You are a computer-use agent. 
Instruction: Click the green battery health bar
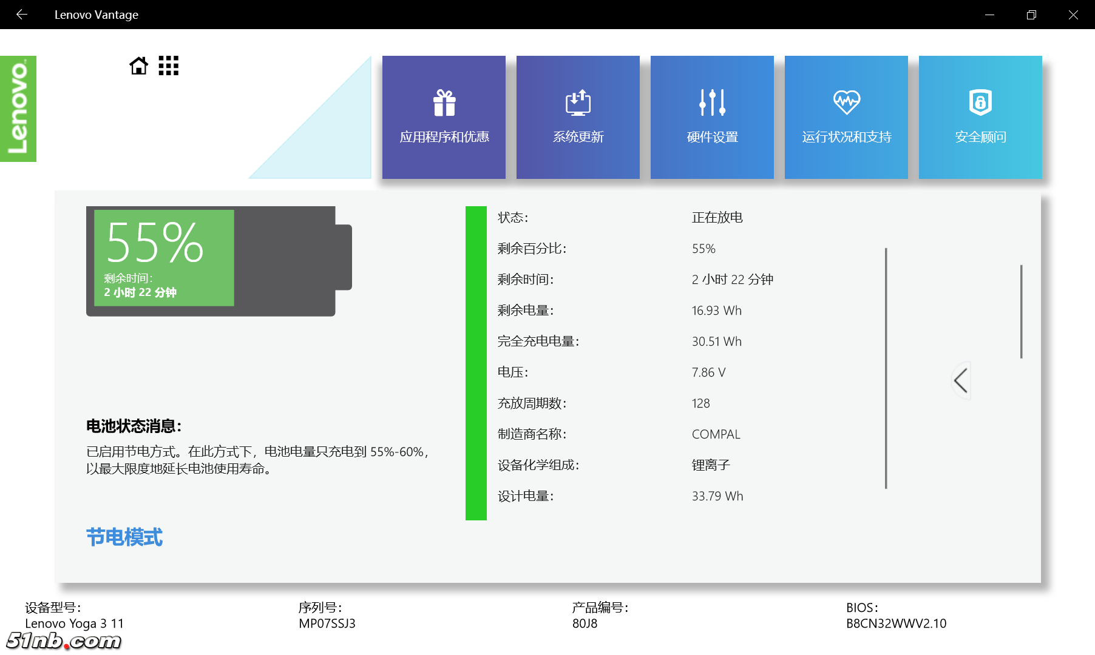pos(476,363)
